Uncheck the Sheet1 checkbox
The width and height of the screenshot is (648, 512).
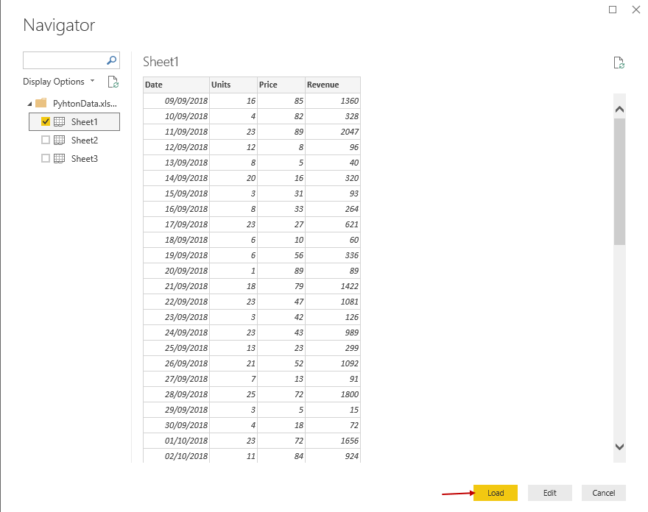point(46,122)
